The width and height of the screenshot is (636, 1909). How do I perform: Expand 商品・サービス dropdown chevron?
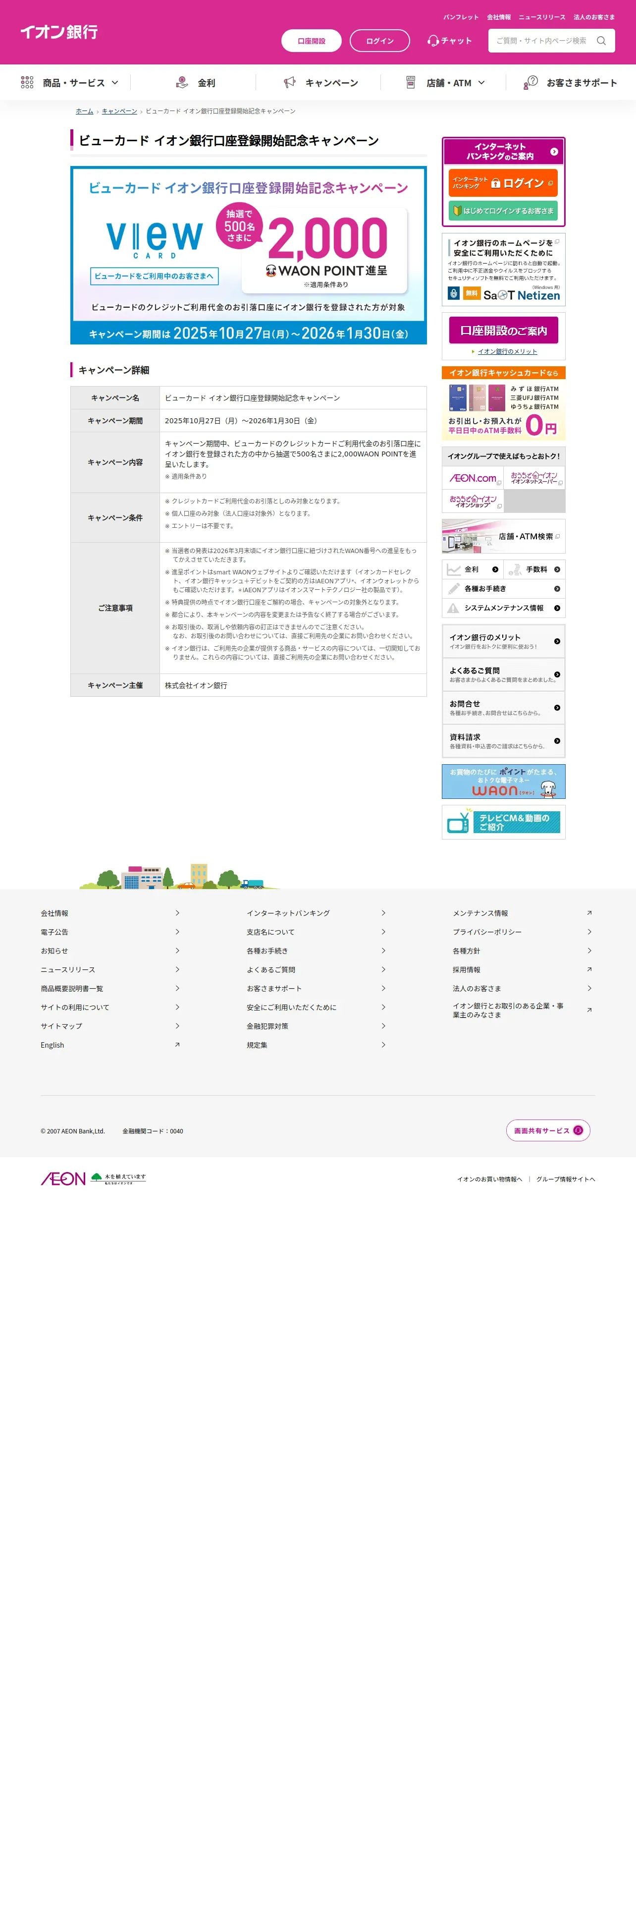click(115, 82)
